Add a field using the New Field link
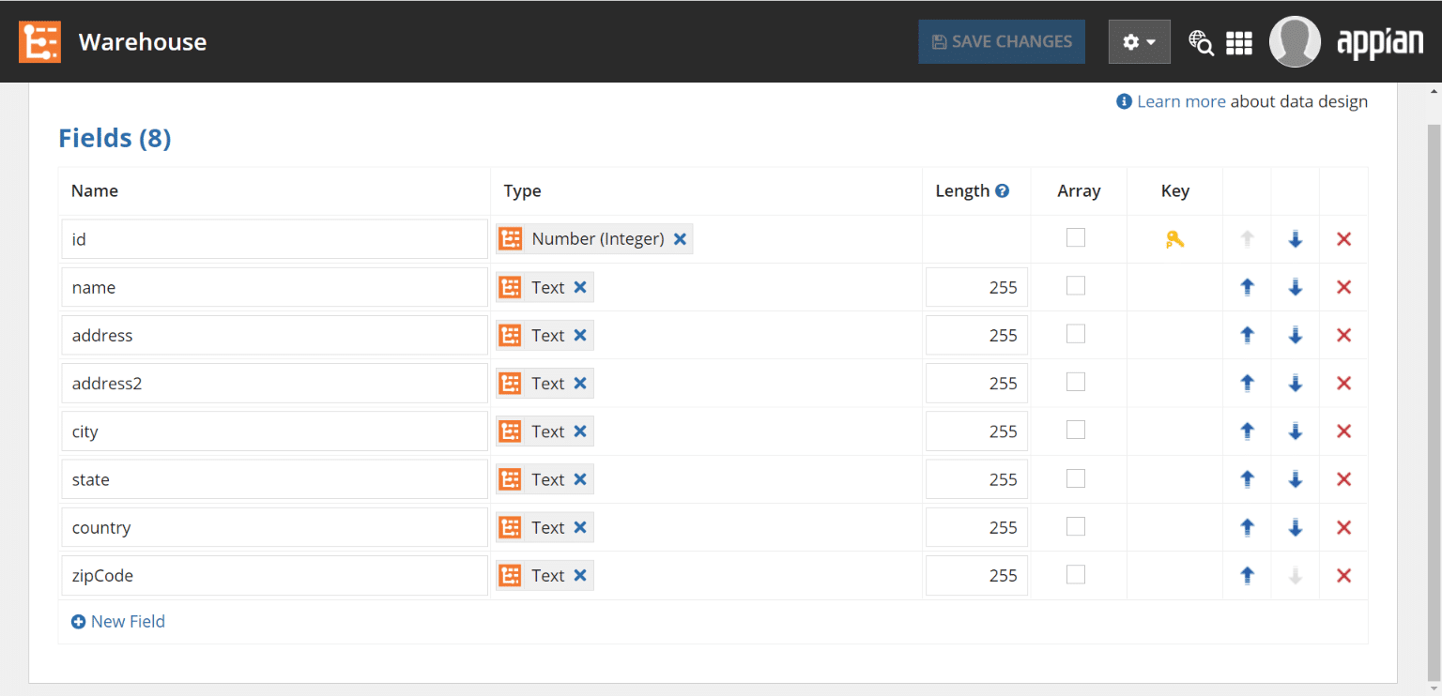1442x696 pixels. click(117, 621)
